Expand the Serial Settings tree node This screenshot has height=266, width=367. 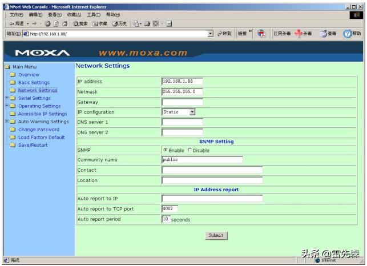6,98
